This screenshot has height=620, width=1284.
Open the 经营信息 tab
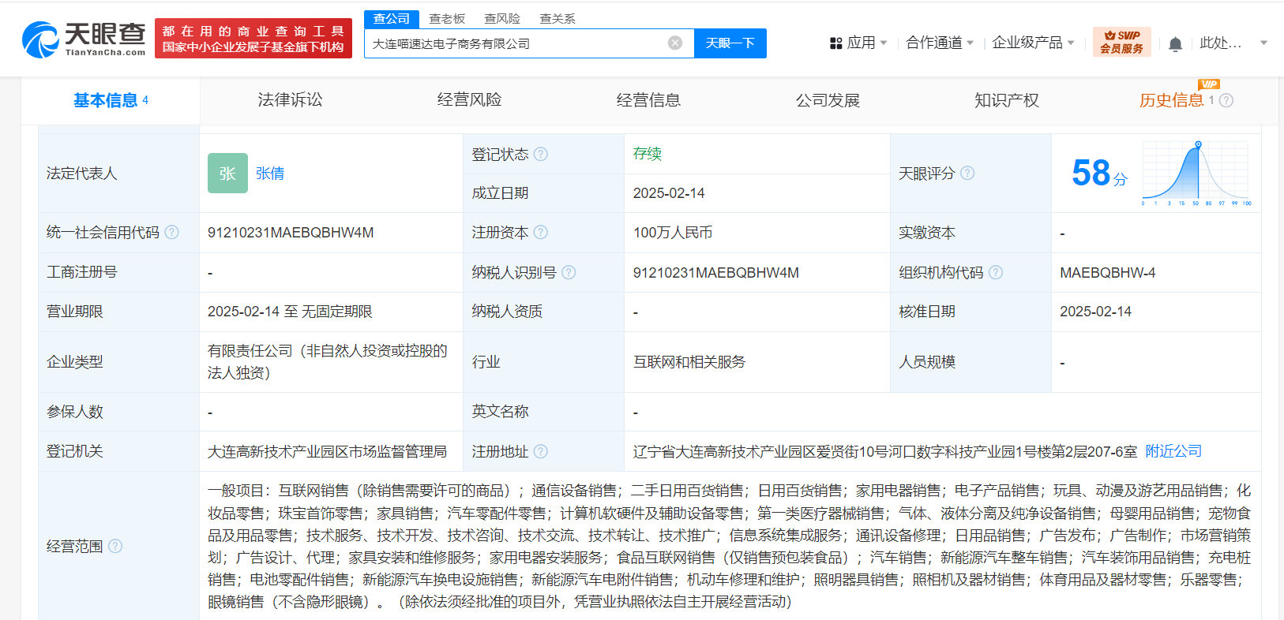pos(648,100)
